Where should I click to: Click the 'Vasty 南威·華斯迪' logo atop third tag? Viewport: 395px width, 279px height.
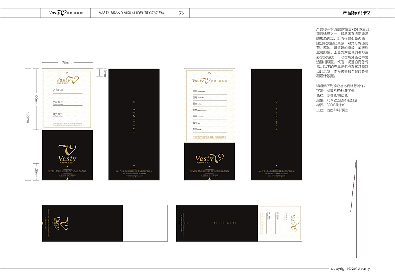pyautogui.click(x=210, y=81)
